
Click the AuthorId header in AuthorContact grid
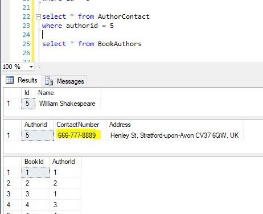(38, 125)
